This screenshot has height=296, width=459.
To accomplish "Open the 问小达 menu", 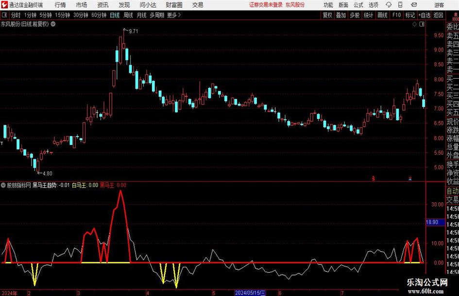I will (148, 5).
